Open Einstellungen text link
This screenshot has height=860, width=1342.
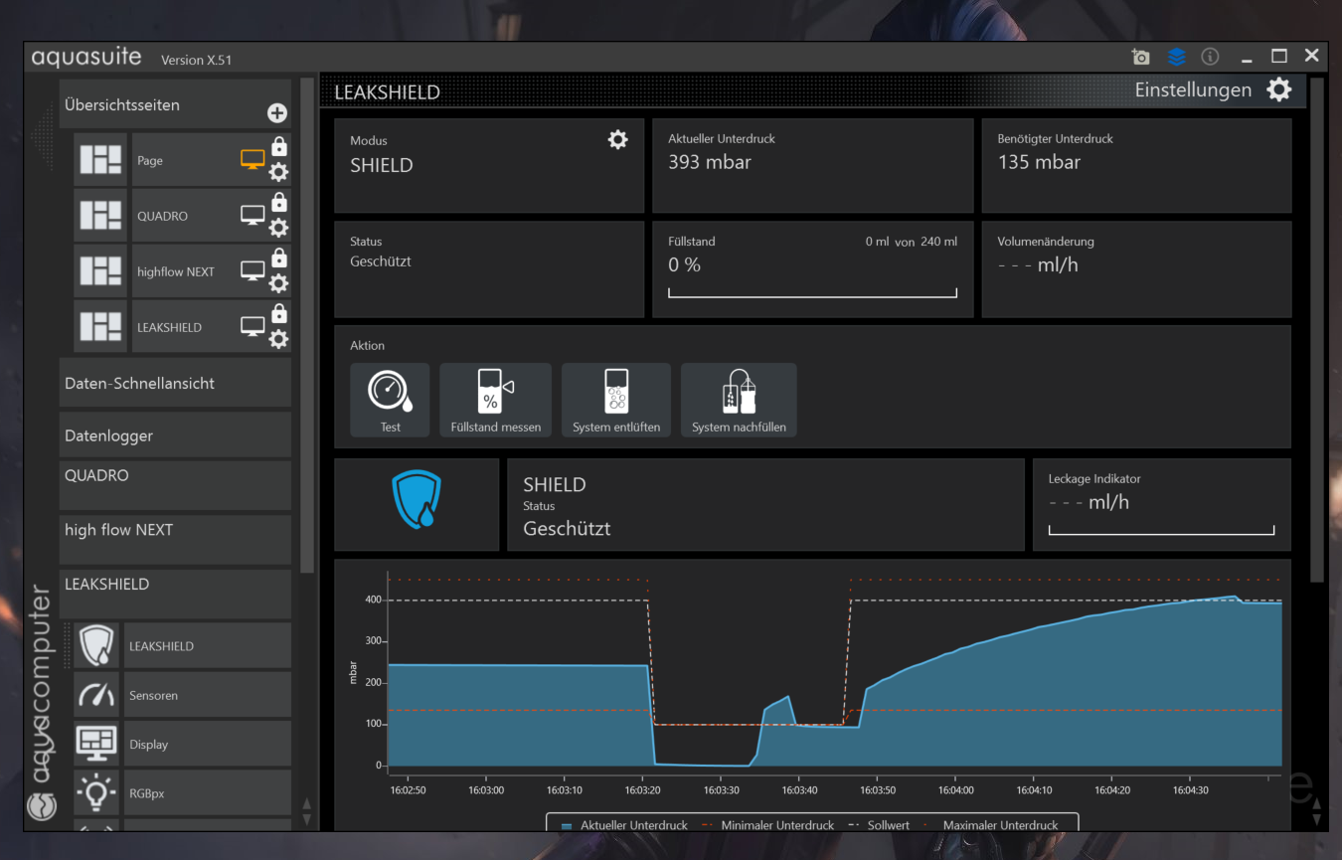point(1193,89)
